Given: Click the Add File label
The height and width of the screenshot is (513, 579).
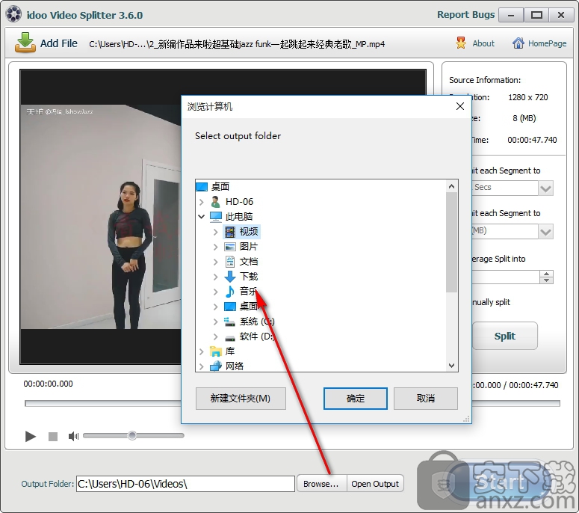Looking at the screenshot, I should coord(59,43).
